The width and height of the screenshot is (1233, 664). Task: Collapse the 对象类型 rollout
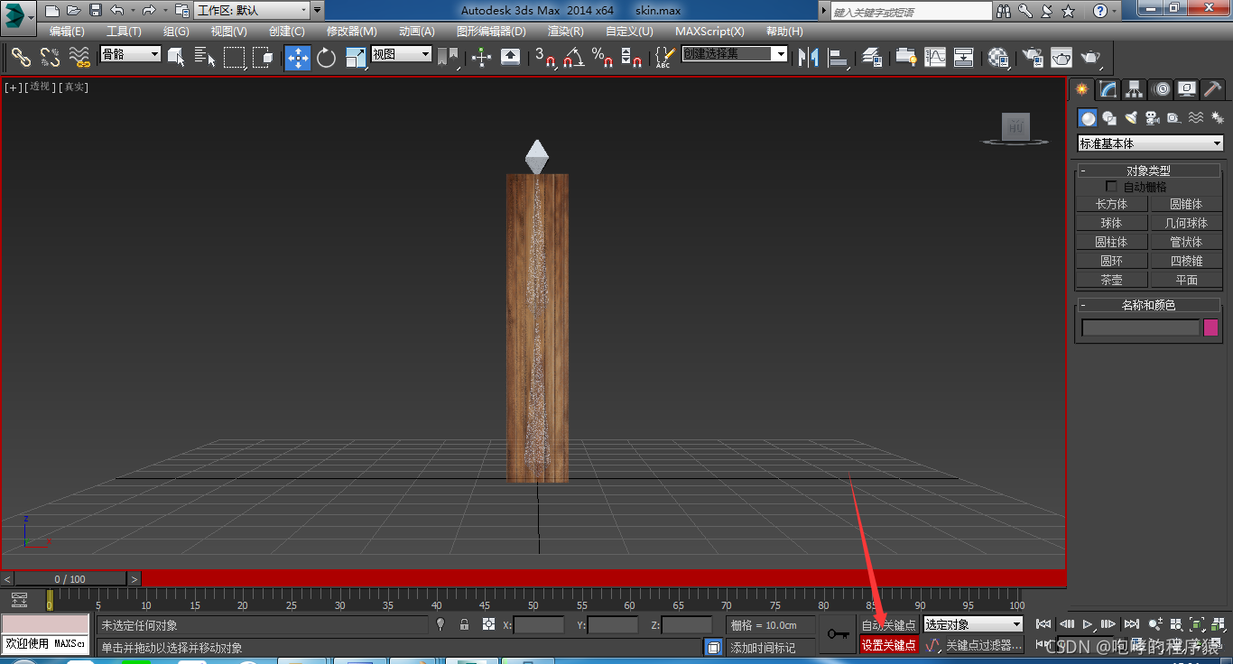click(x=1150, y=171)
